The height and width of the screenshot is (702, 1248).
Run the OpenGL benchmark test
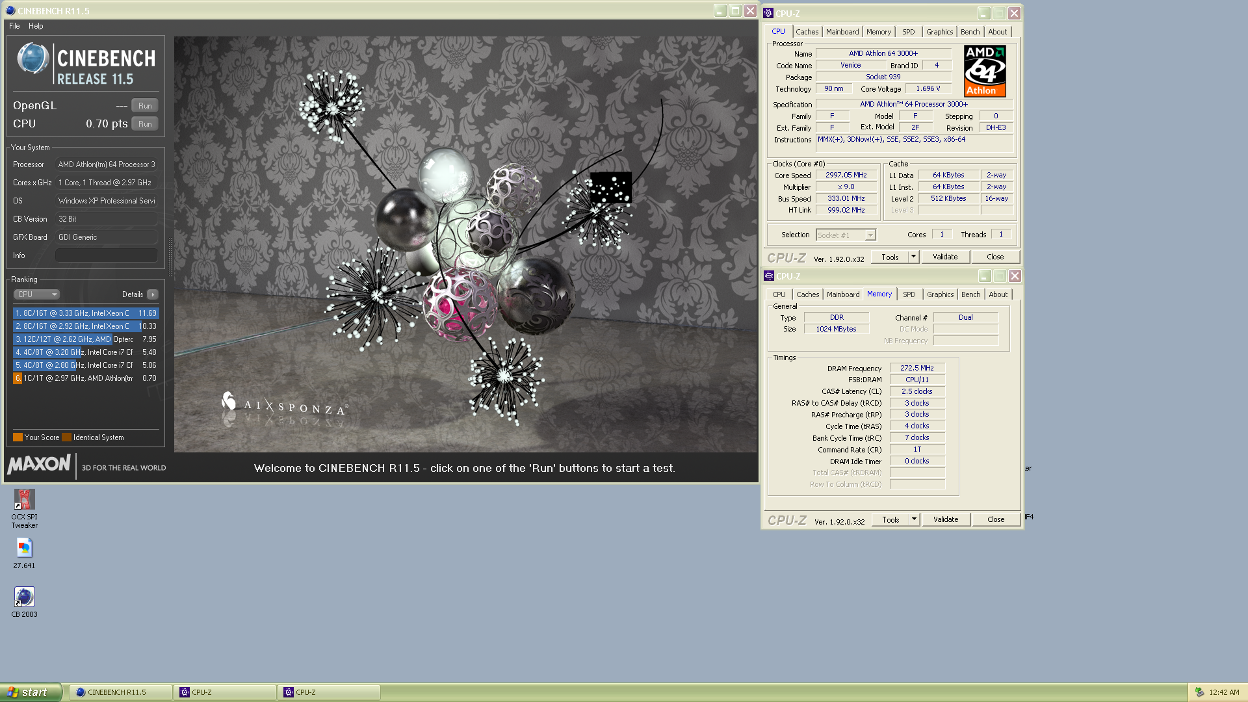145,105
